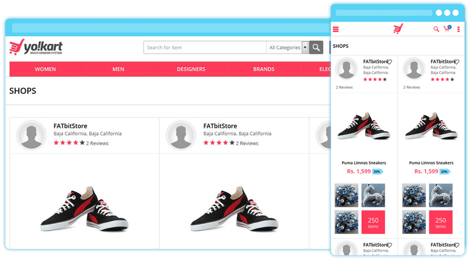
Task: Open horse figurine thumbnail in left mobile card
Action: tap(373, 195)
